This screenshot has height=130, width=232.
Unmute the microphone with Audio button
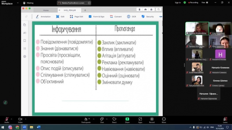click(x=6, y=120)
